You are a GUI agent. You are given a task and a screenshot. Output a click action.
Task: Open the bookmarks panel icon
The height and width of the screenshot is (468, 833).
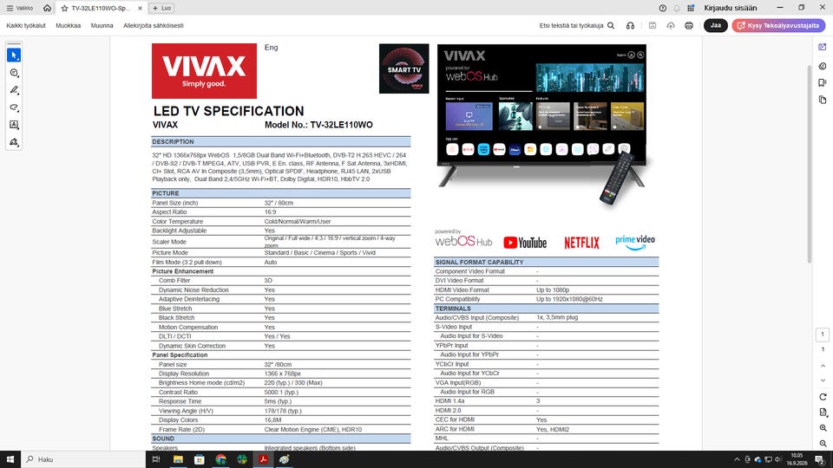pos(823,83)
